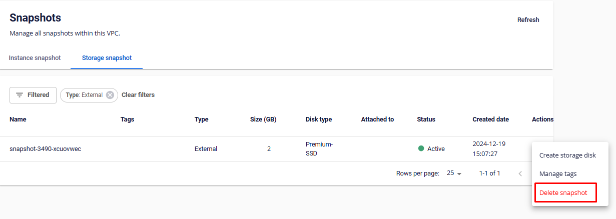Click the Attached to column header
616x219 pixels.
click(x=377, y=119)
